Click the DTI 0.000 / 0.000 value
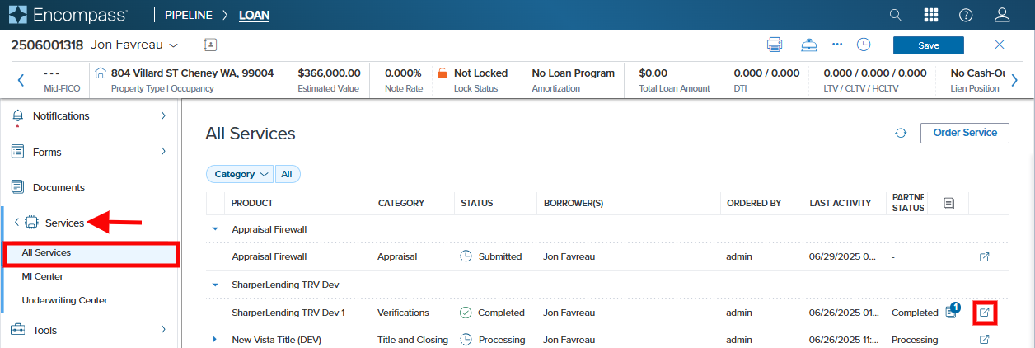 coord(766,73)
